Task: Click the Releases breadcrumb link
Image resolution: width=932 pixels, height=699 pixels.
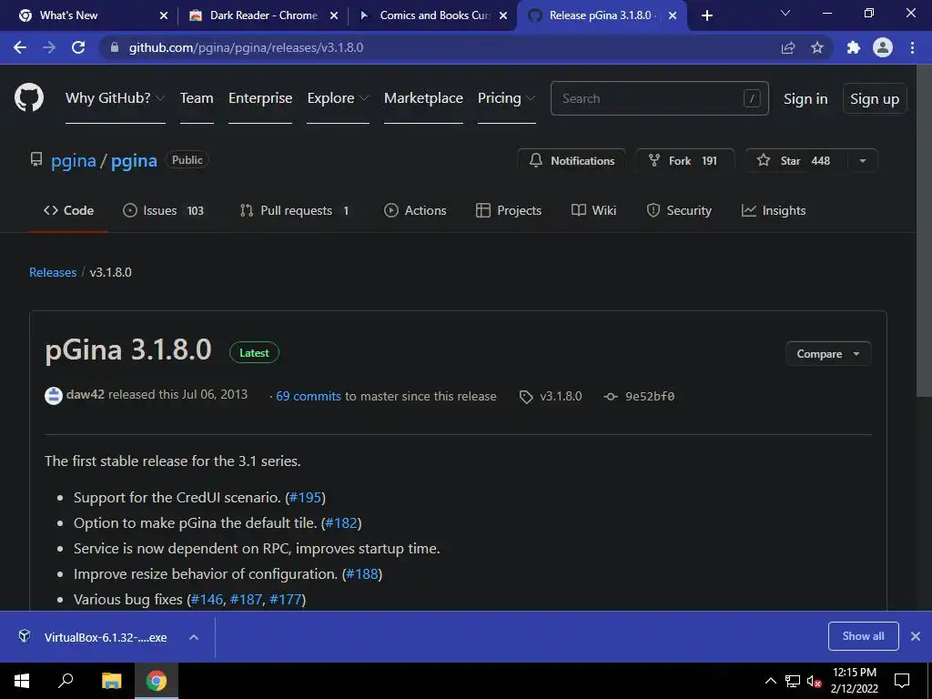Action: [53, 272]
